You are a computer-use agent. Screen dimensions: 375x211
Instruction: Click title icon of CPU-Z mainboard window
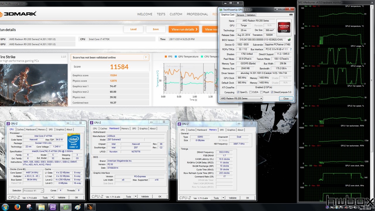pos(92,123)
